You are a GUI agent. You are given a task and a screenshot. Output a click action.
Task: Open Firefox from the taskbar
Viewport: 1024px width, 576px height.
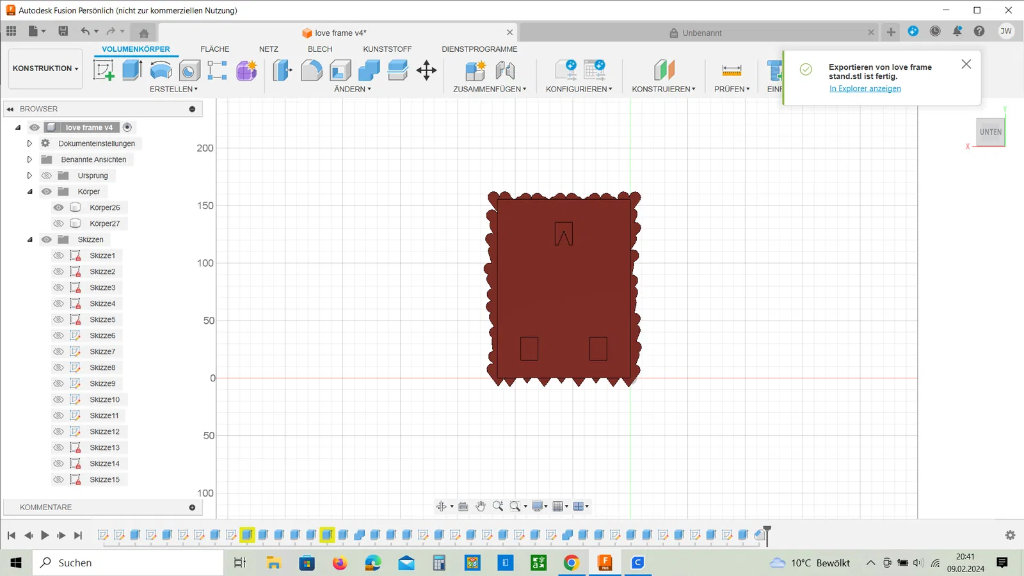coord(339,563)
